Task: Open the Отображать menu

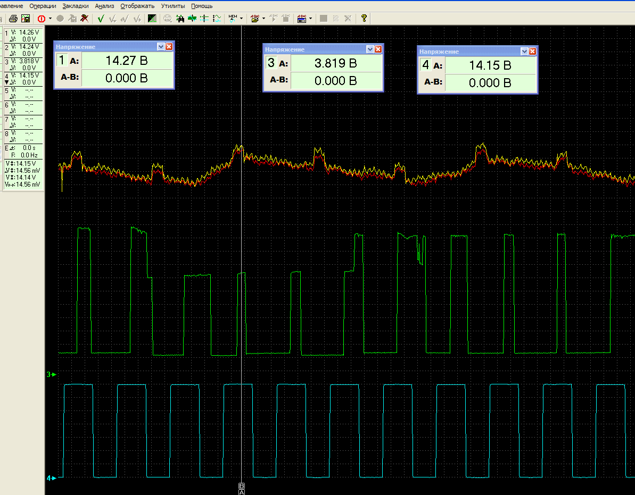Action: [x=138, y=6]
